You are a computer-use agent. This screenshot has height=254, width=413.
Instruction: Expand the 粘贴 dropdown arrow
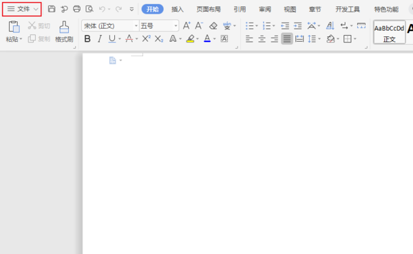21,39
